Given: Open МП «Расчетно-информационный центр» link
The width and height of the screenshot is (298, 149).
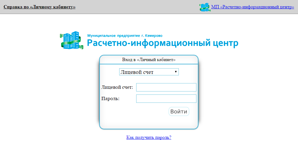Looking at the screenshot, I should (x=253, y=7).
